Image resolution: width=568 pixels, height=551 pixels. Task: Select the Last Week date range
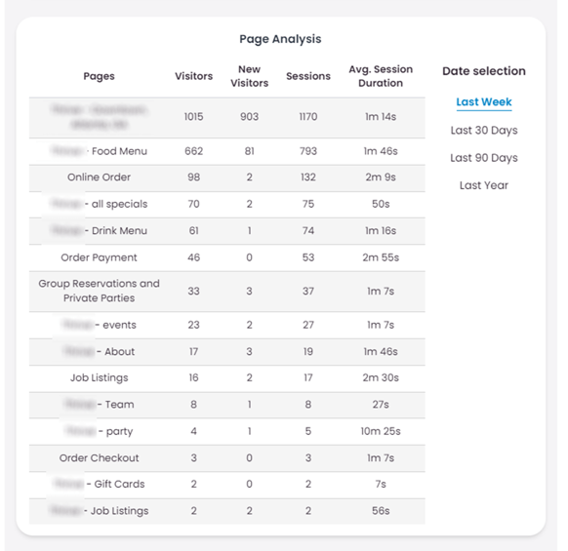[484, 102]
